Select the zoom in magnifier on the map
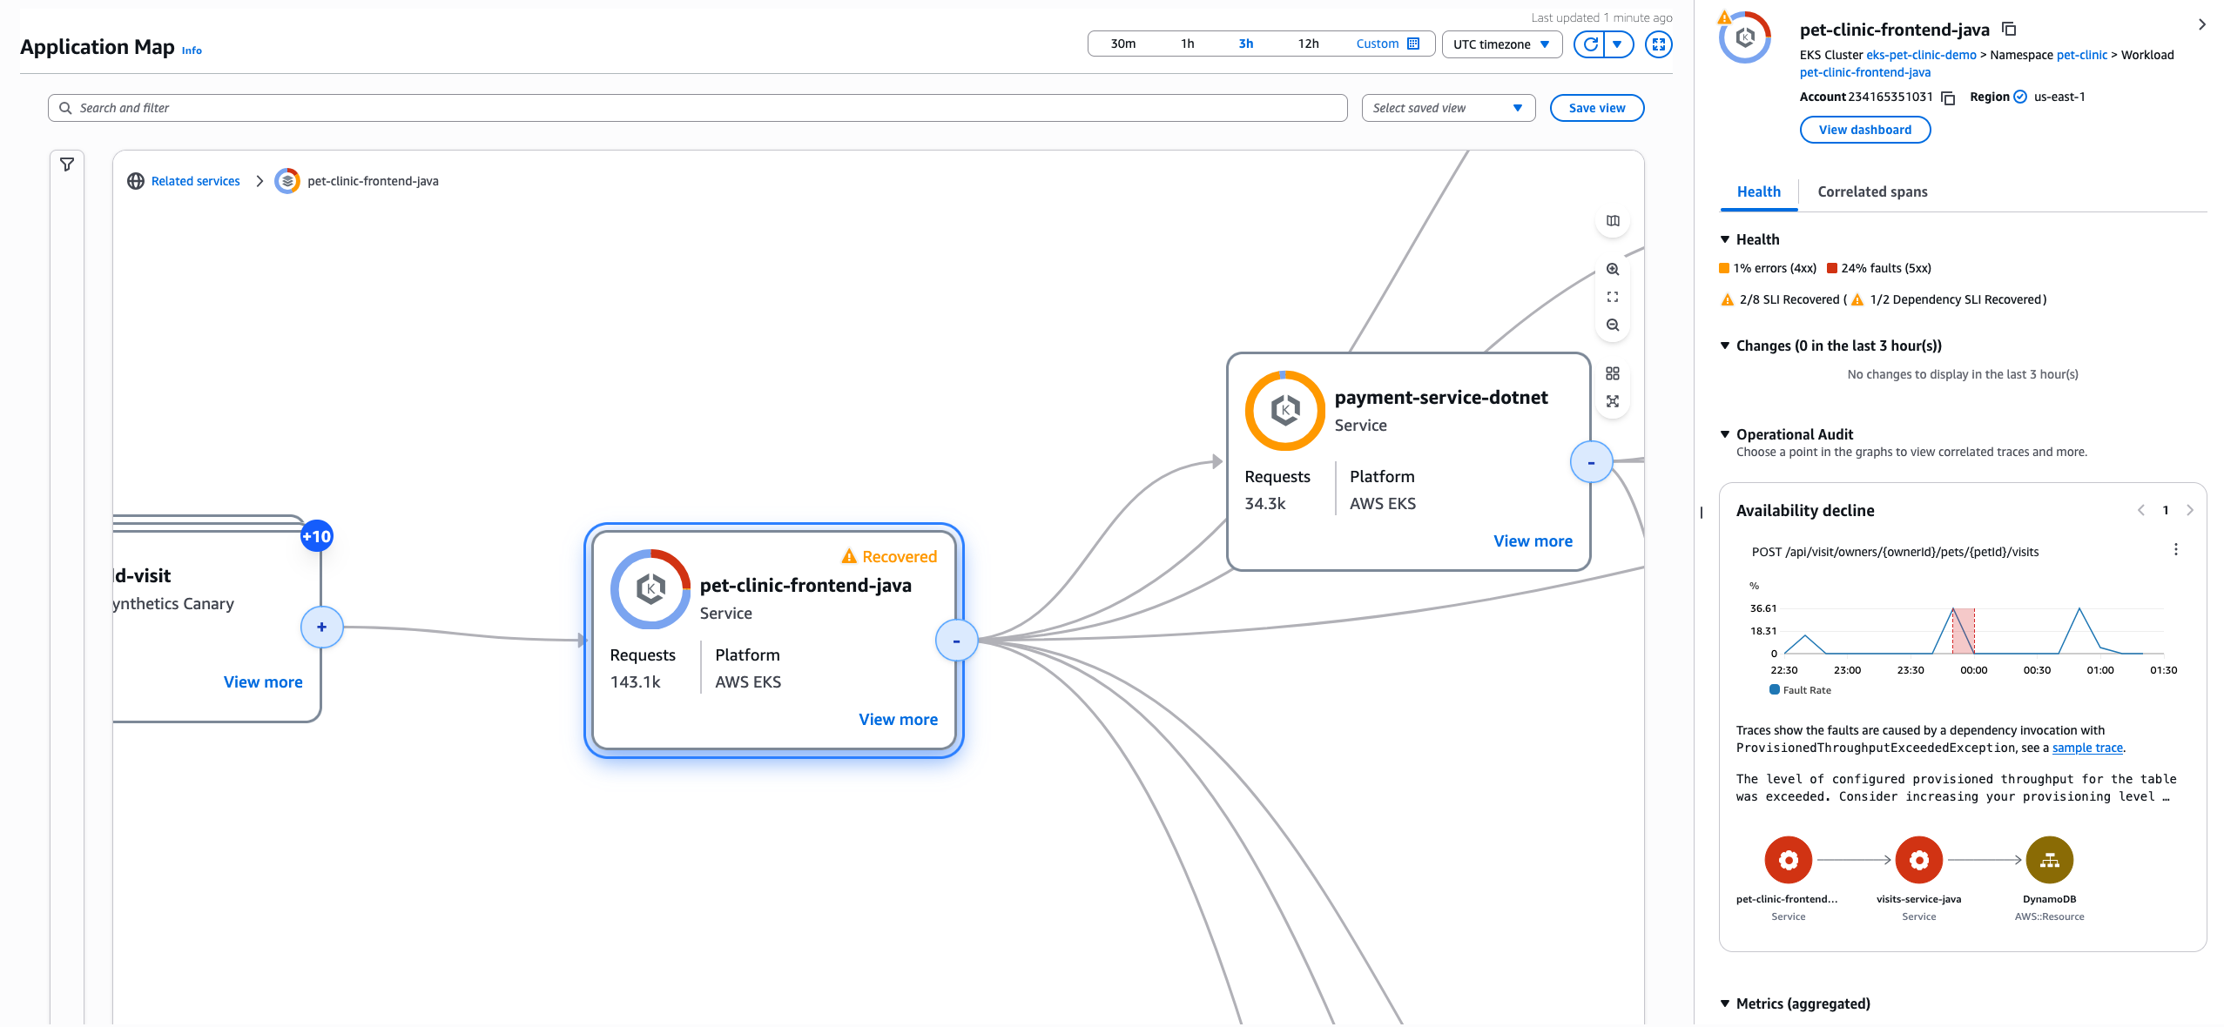The width and height of the screenshot is (2224, 1027). pyautogui.click(x=1613, y=270)
